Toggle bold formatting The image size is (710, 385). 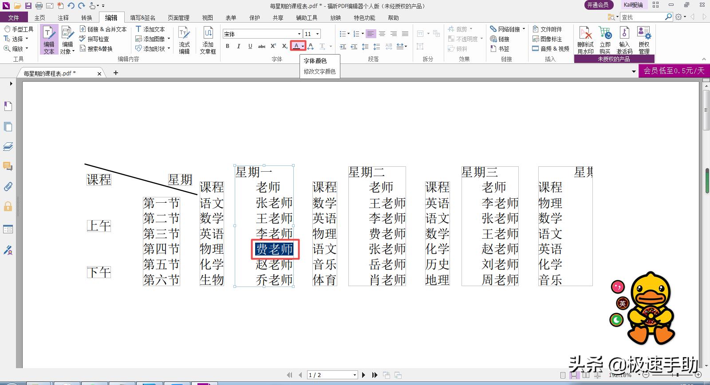(x=228, y=46)
